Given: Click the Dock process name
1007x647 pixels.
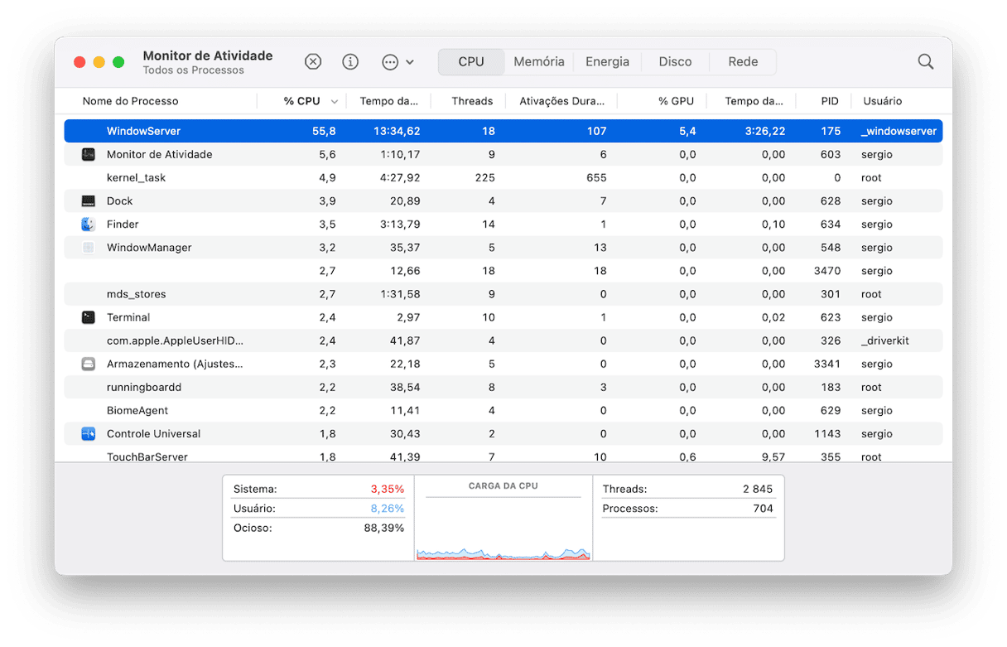Looking at the screenshot, I should (120, 201).
